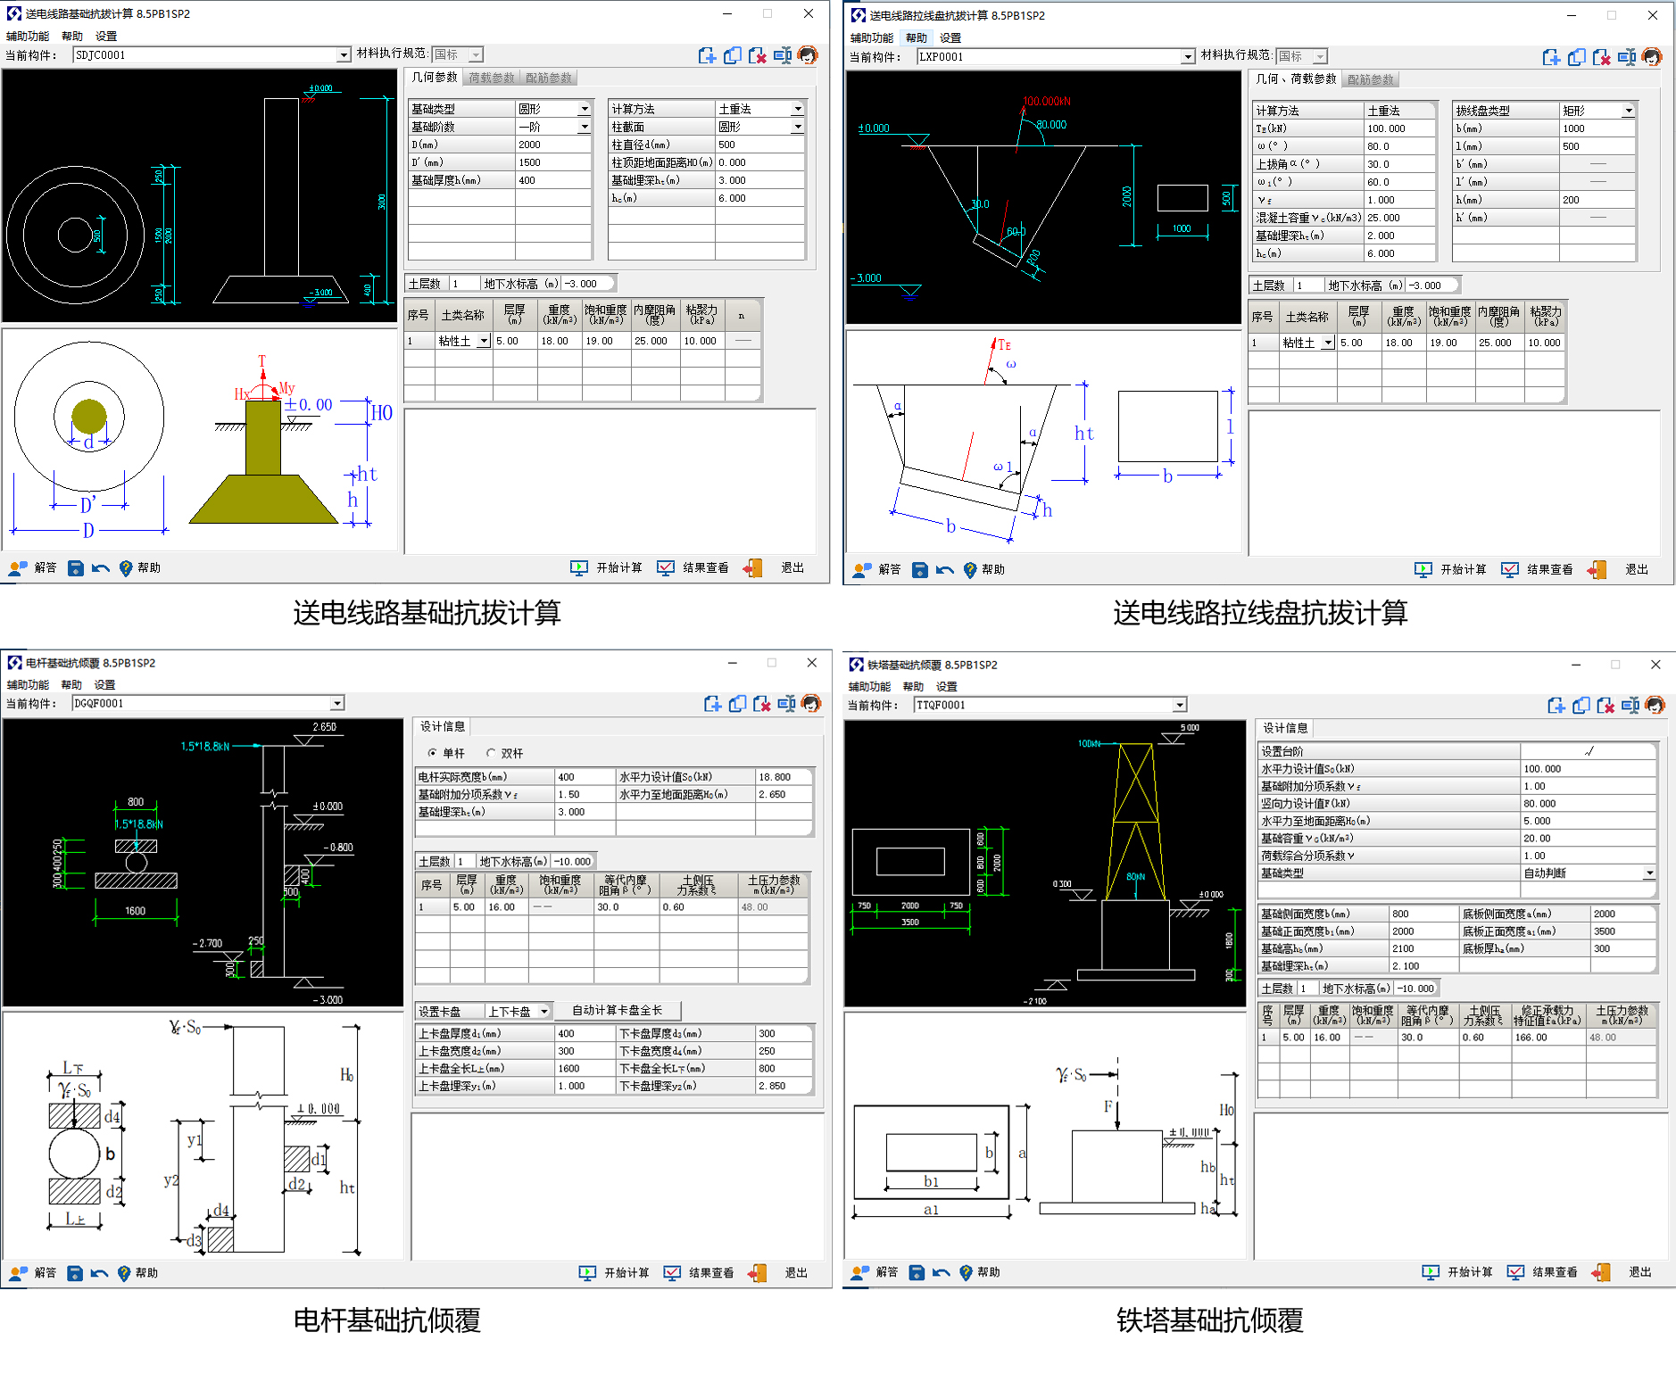The height and width of the screenshot is (1390, 1676).
Task: Click 自动计算卡盘全长 button
Action: tap(617, 1011)
